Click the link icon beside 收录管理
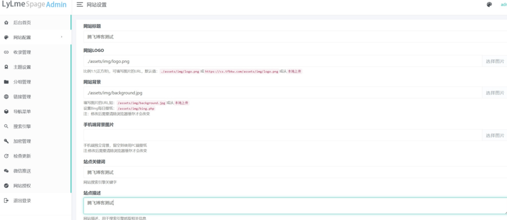 click(6, 52)
